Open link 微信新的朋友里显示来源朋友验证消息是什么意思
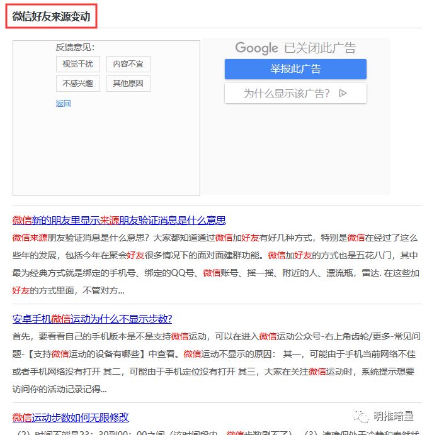This screenshot has height=435, width=427. tap(119, 220)
